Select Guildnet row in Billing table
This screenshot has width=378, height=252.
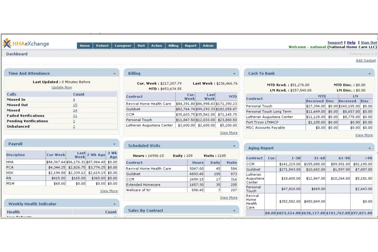(181, 109)
